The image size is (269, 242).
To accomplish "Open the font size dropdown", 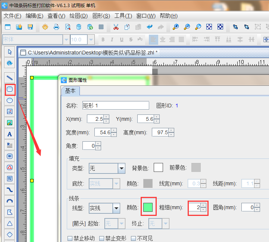I will click(92, 40).
